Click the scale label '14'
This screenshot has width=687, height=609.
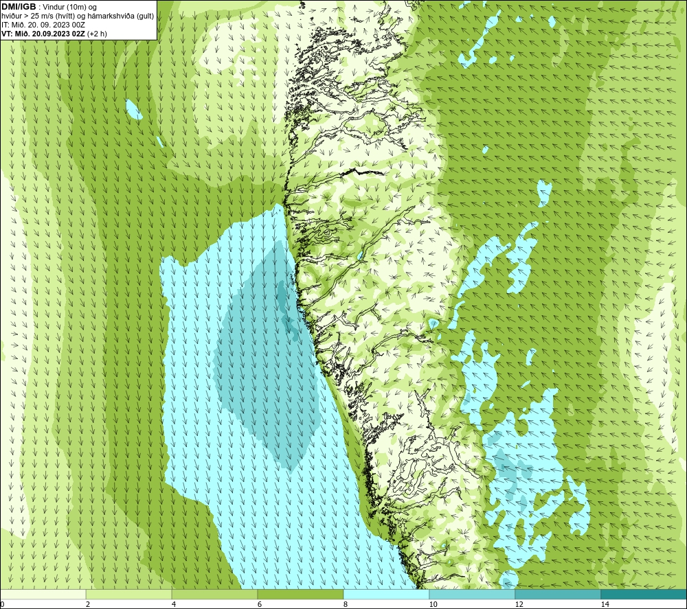[x=605, y=604]
